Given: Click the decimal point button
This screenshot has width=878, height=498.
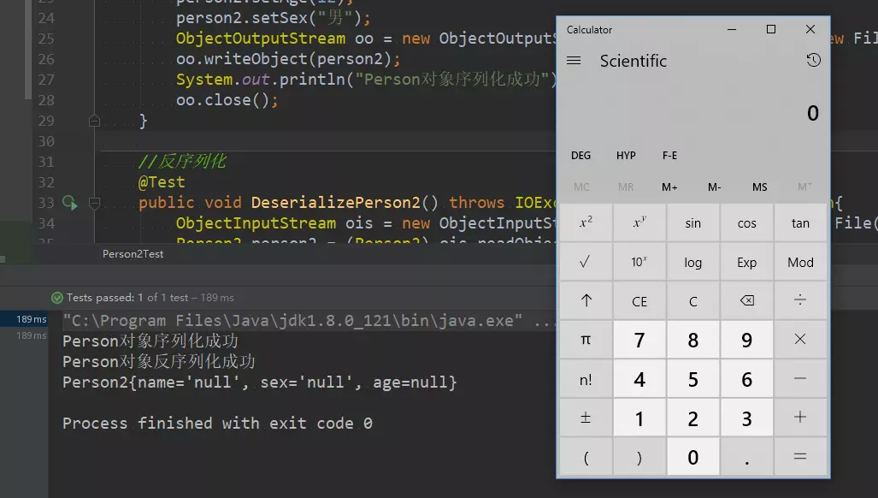Looking at the screenshot, I should pyautogui.click(x=746, y=457).
